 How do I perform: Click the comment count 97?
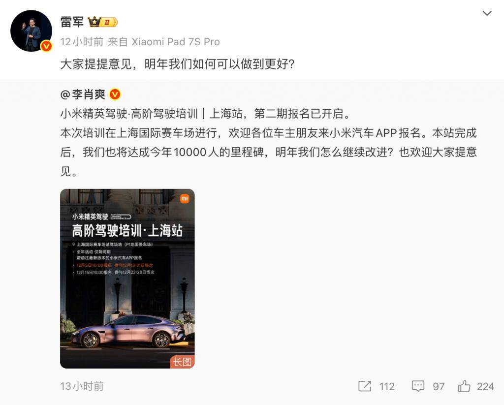tap(439, 386)
